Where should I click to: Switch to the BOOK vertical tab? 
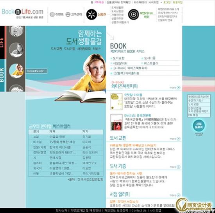2,75
